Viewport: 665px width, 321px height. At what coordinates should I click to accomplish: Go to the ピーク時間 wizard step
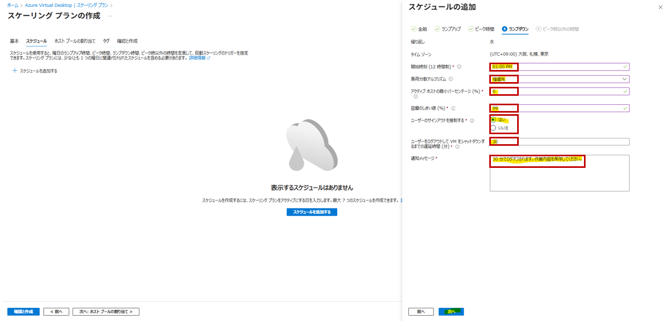point(481,29)
